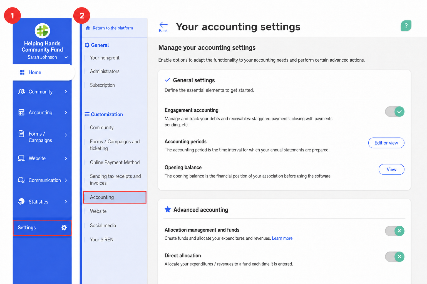The width and height of the screenshot is (427, 284).
Task: Enable Allocation management and funds toggle
Action: coord(394,231)
